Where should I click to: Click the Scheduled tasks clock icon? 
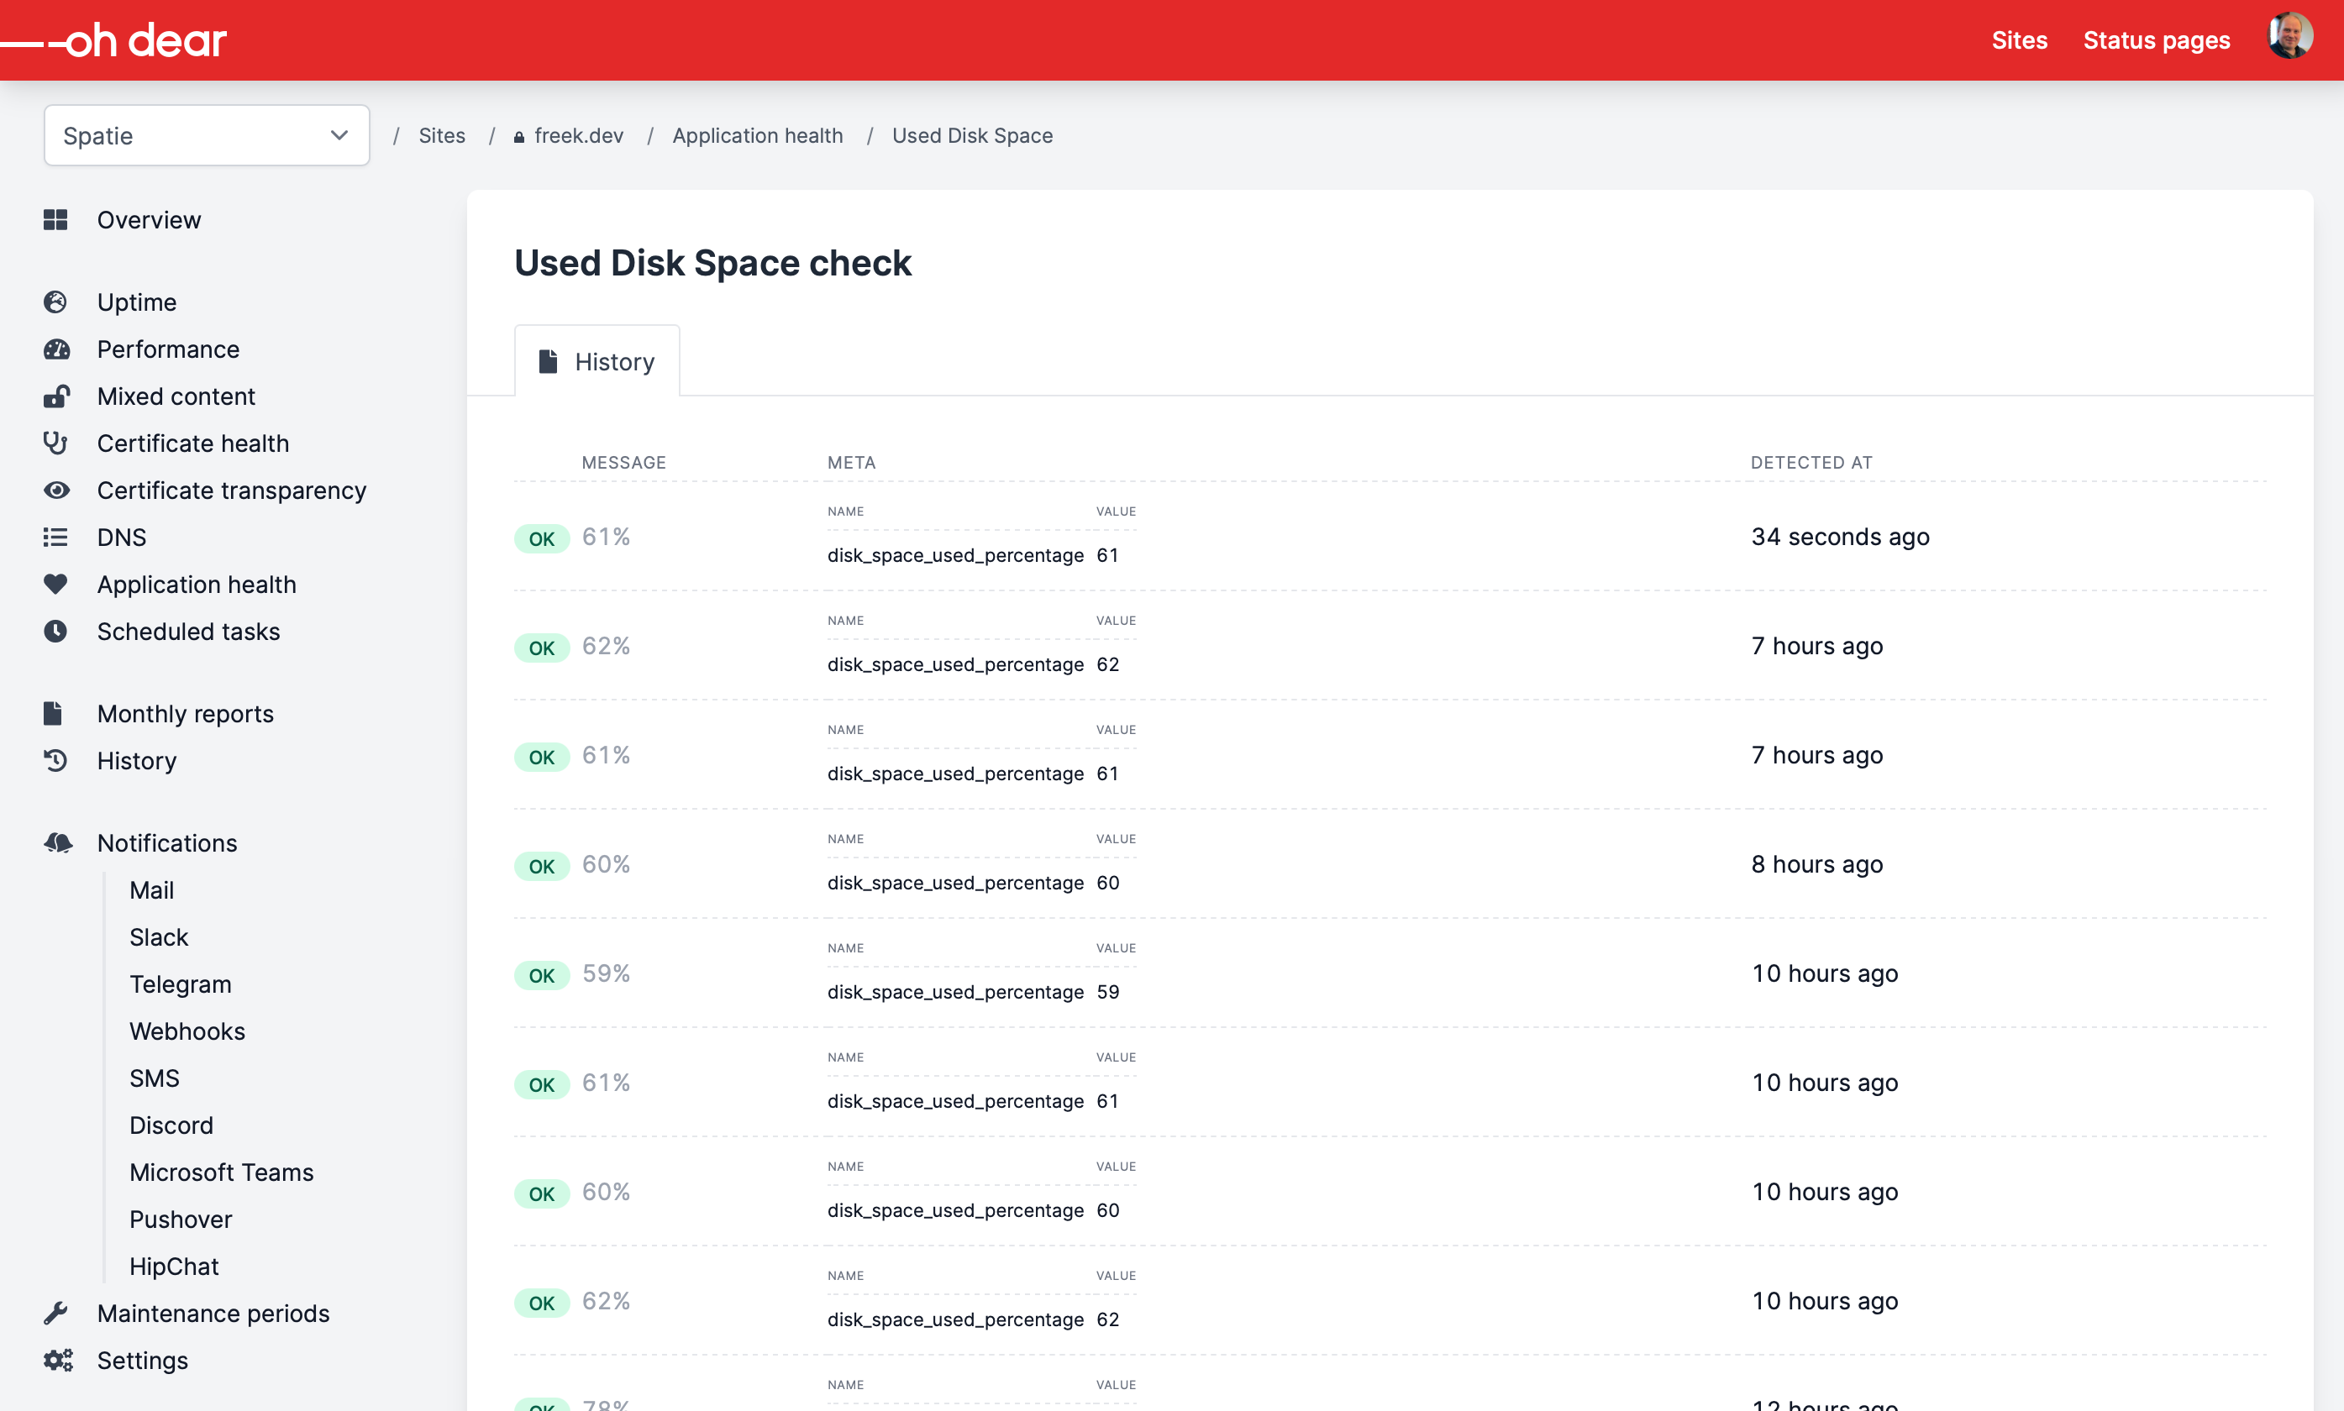55,631
